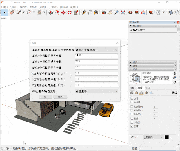
Task: Select the Orbit tool
Action: pyautogui.click(x=104, y=12)
